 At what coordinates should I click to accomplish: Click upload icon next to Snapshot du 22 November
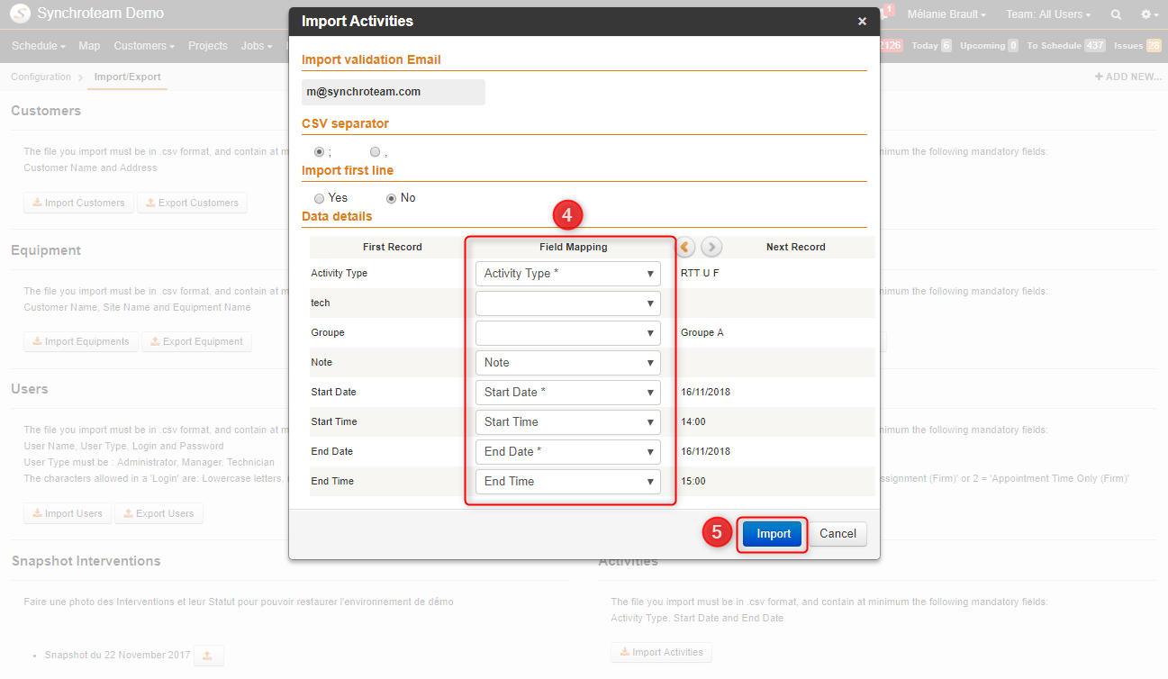[208, 656]
